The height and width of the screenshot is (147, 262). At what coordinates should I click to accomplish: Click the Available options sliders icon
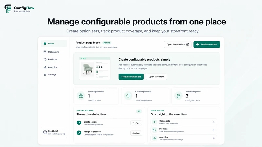tap(178, 96)
